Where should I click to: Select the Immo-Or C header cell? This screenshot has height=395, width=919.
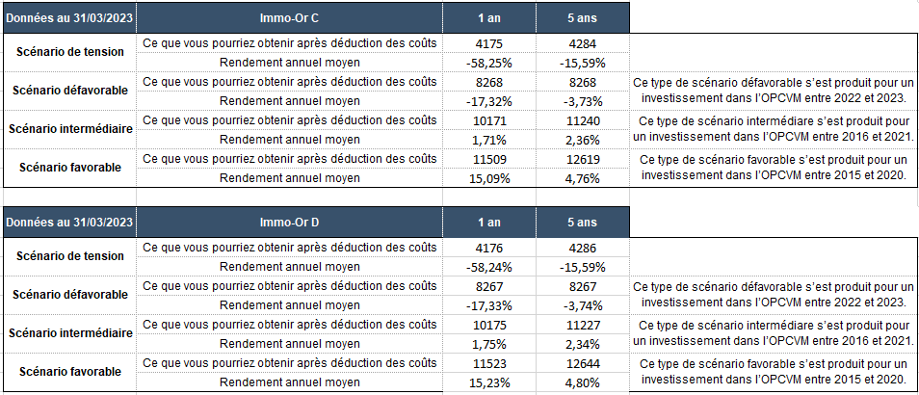point(290,17)
